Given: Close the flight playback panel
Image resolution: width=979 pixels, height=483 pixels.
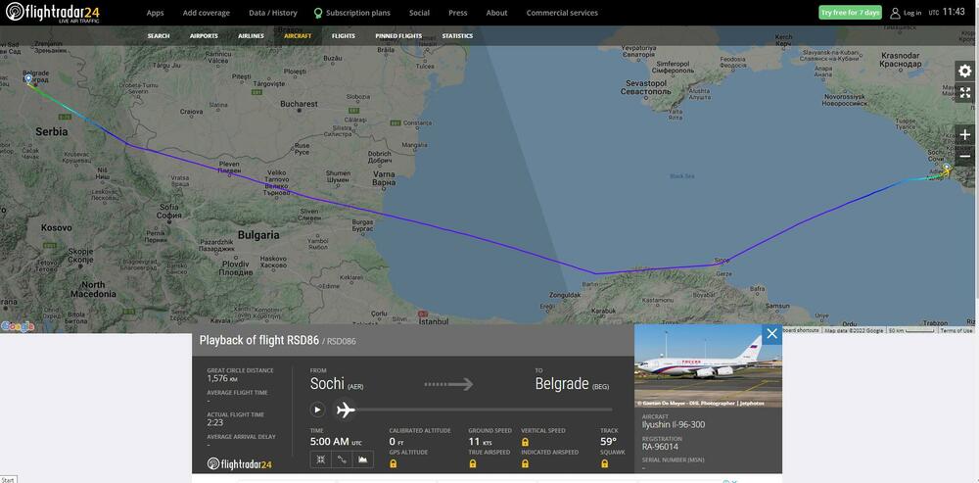Looking at the screenshot, I should [771, 334].
